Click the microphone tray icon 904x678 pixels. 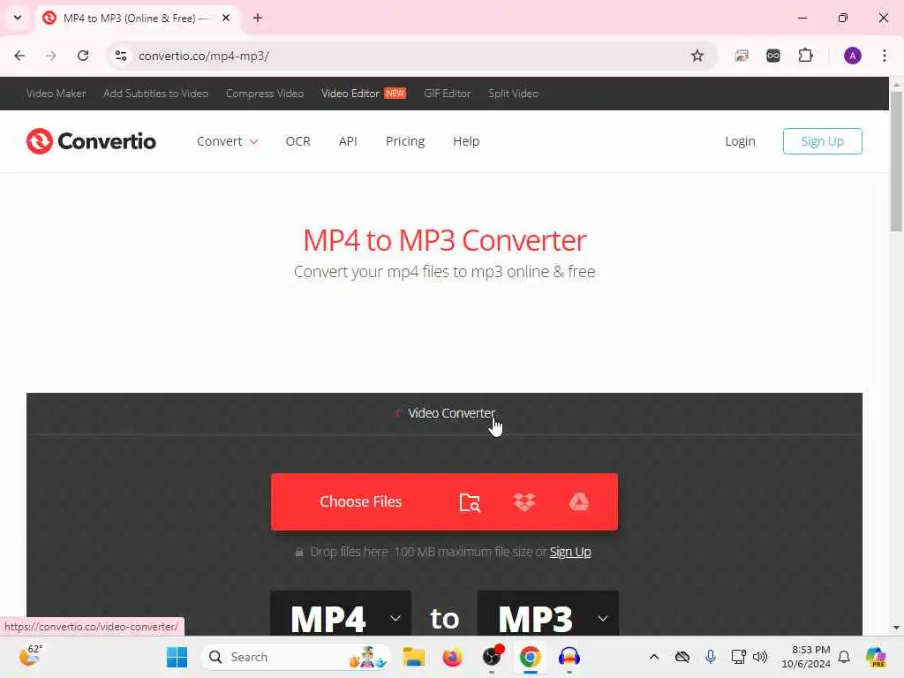click(711, 657)
